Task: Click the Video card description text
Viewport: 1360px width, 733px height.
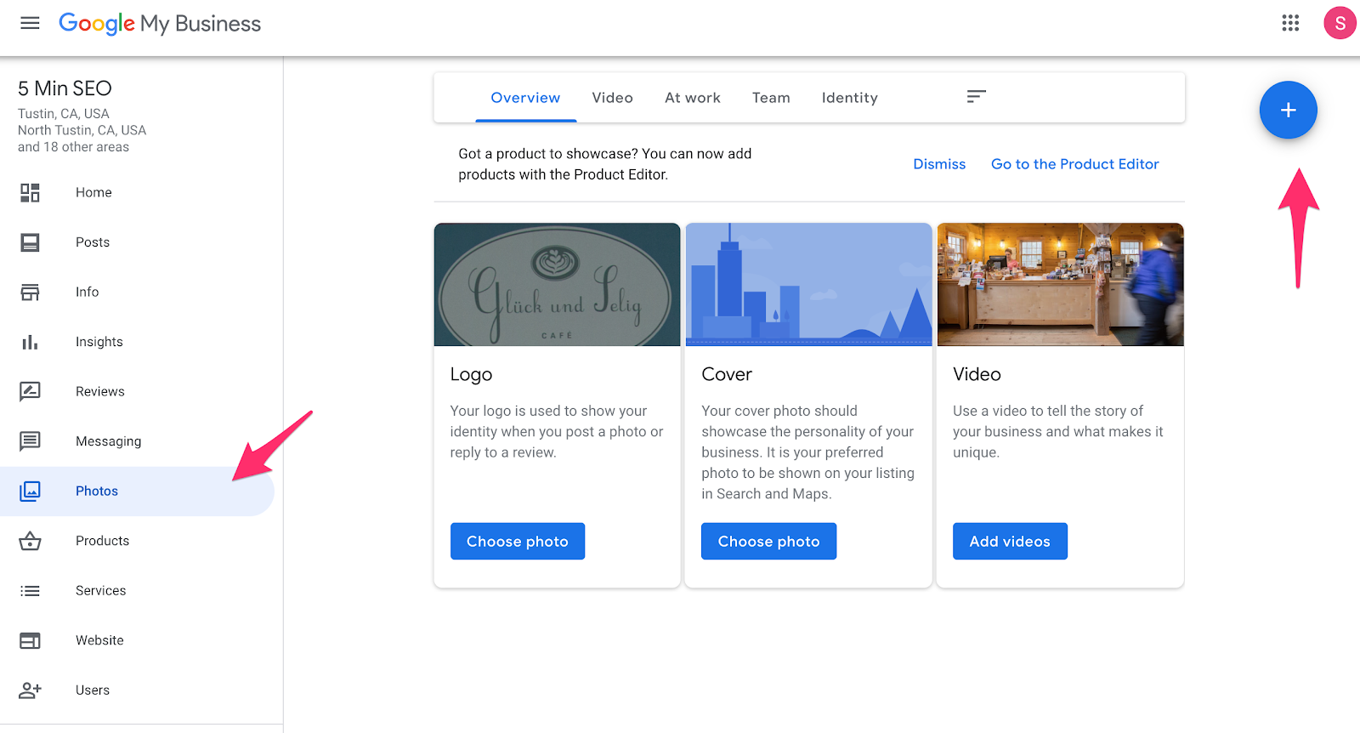Action: click(x=1058, y=432)
